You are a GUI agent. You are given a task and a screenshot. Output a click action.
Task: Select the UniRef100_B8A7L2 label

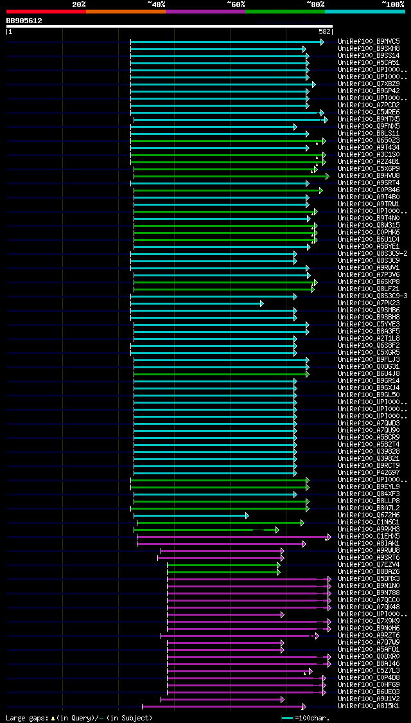(x=369, y=508)
